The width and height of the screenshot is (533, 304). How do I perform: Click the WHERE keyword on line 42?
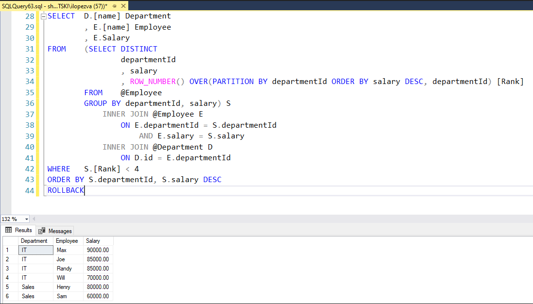[x=59, y=169]
